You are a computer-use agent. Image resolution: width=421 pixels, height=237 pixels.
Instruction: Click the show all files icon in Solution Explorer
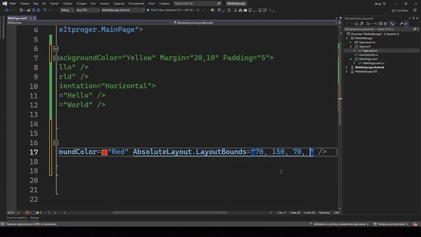(x=385, y=24)
